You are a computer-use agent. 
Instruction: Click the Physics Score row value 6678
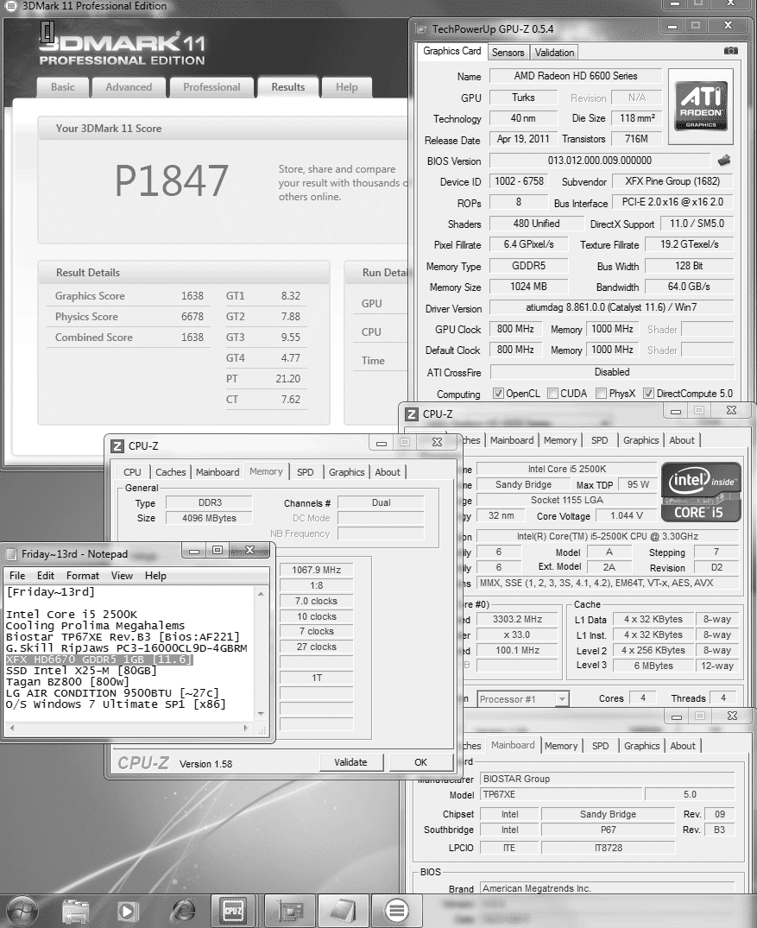point(192,317)
